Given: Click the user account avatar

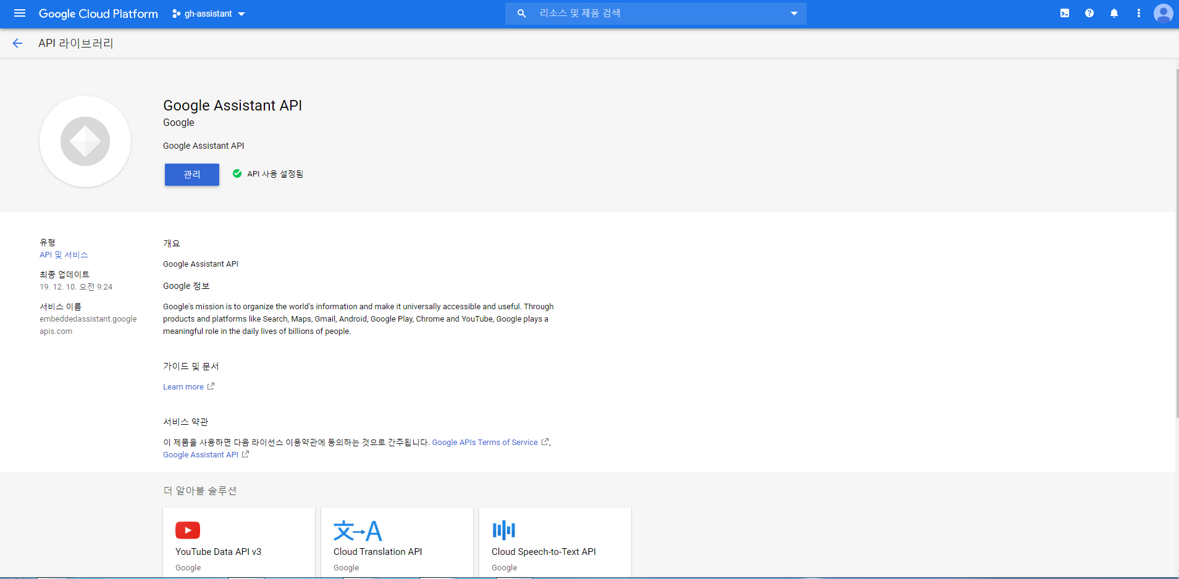Looking at the screenshot, I should tap(1164, 13).
